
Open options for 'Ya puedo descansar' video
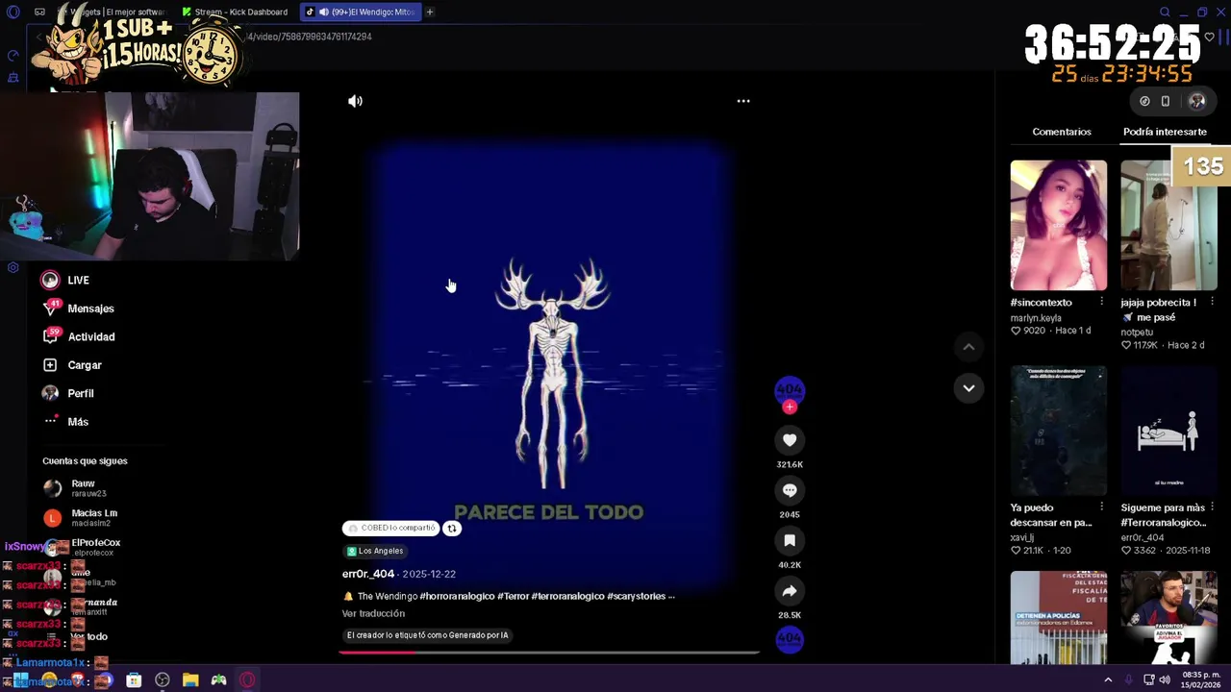[x=1101, y=507]
